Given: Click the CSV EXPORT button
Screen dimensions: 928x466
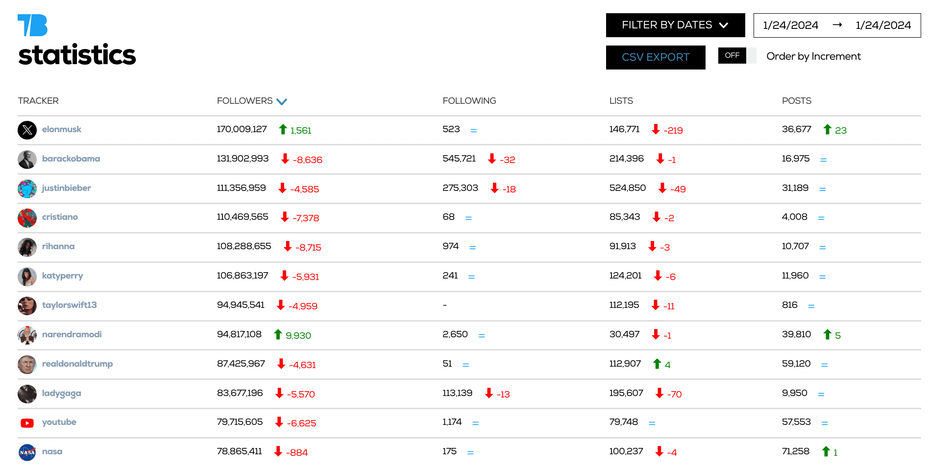Looking at the screenshot, I should 655,57.
